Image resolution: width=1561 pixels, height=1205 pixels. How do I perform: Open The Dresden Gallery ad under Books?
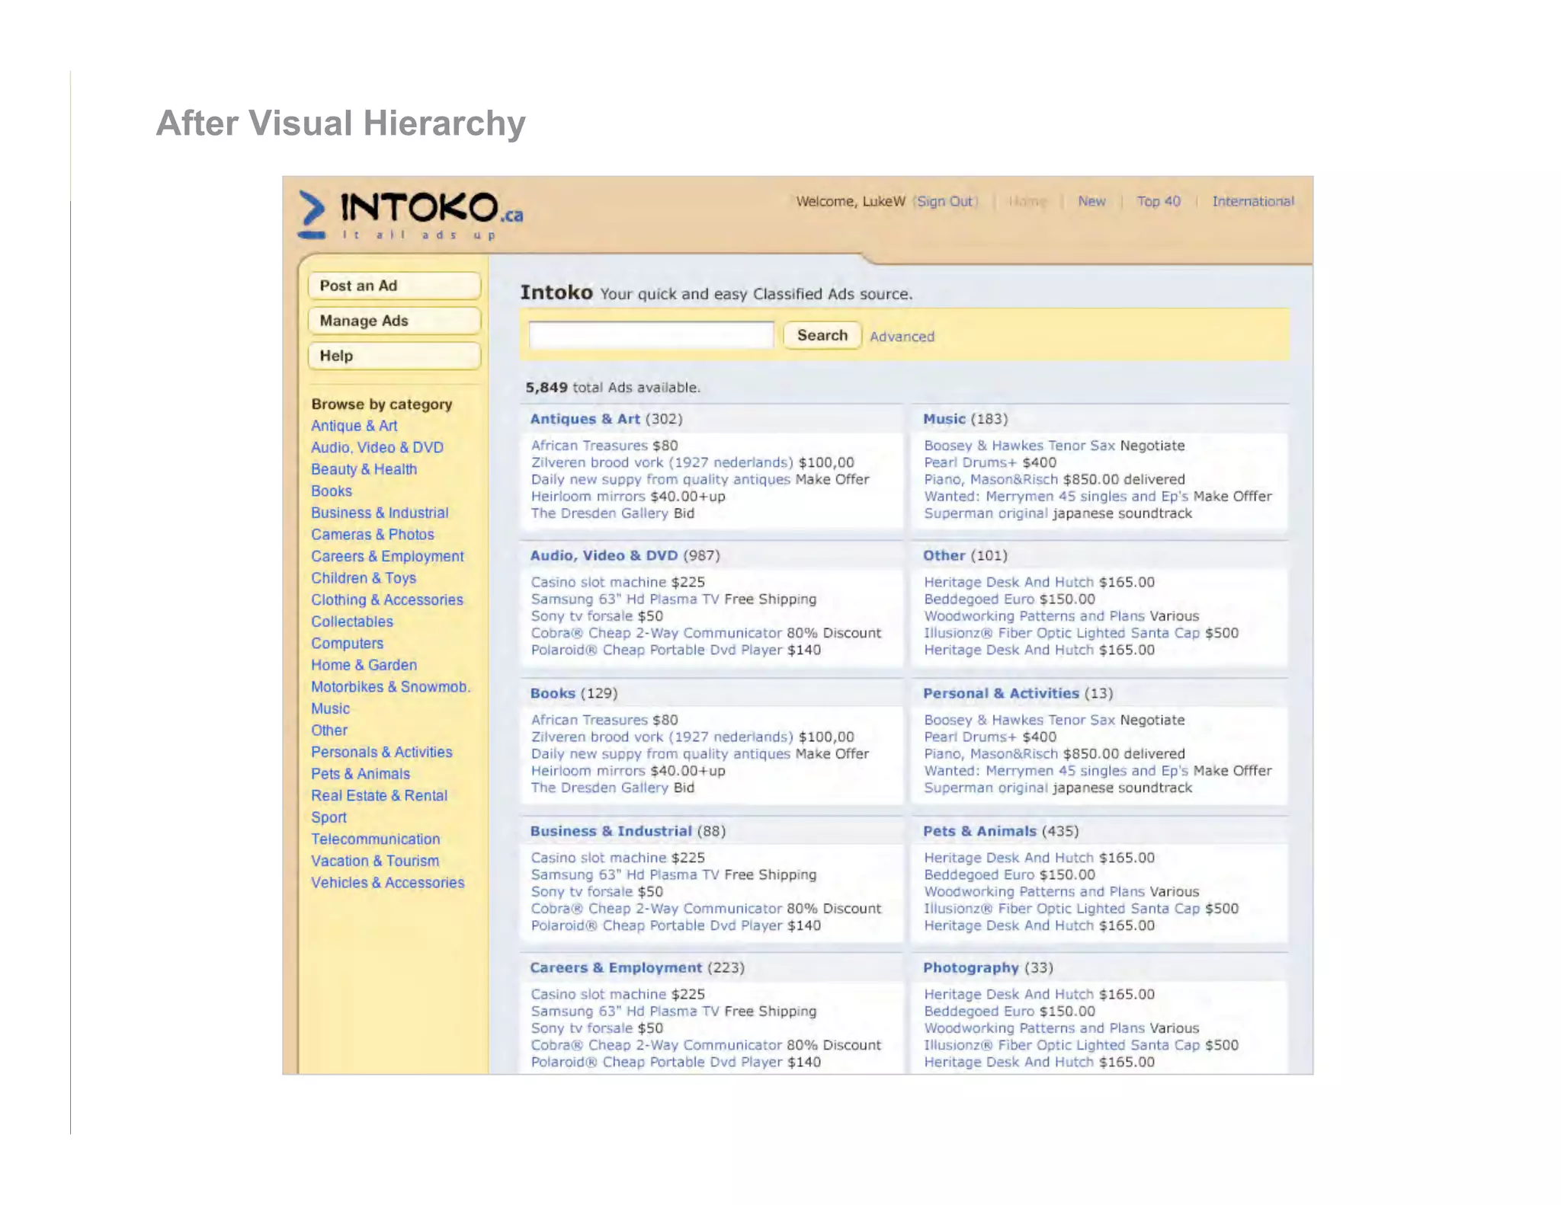[599, 788]
